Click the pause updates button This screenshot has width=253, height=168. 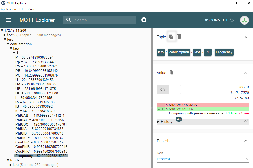coord(144,20)
